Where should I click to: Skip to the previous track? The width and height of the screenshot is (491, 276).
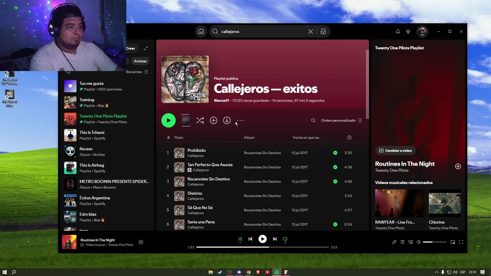coord(250,239)
